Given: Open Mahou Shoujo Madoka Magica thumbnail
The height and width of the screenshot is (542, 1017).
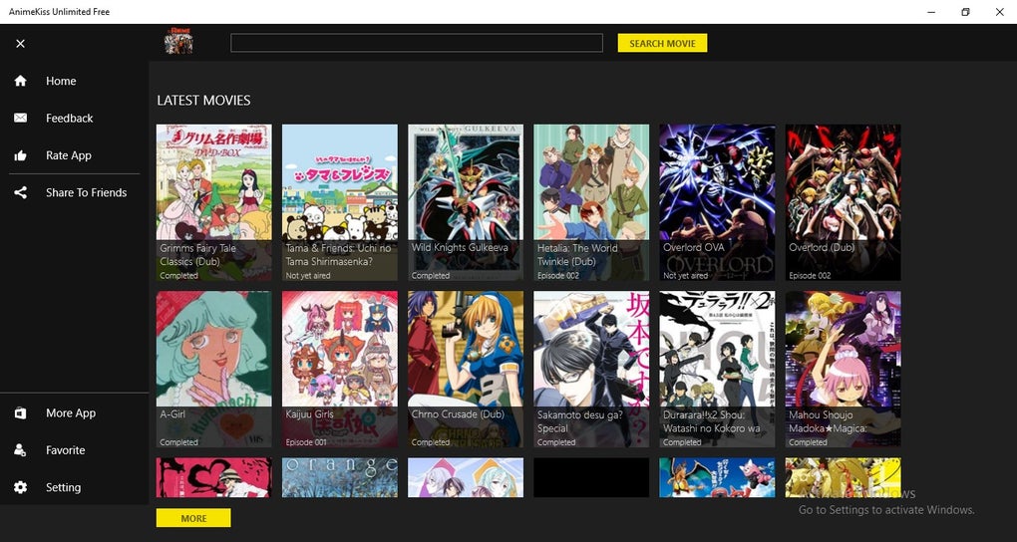Looking at the screenshot, I should [844, 369].
